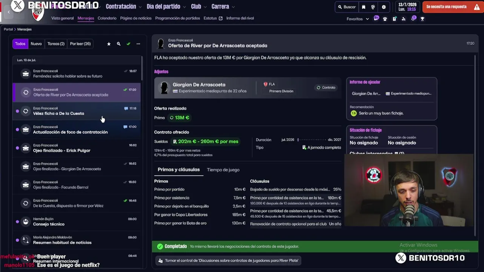Open the messages favorite icon with 9+ badge
This screenshot has height=272, width=484.
[x=376, y=19]
